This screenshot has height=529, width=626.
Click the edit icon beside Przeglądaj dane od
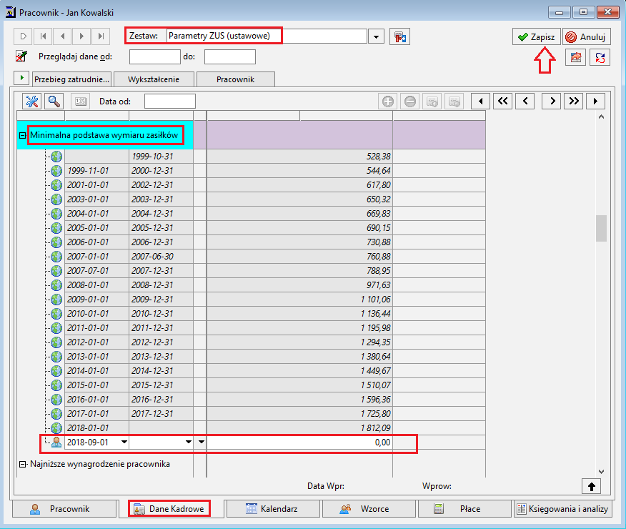click(x=21, y=56)
